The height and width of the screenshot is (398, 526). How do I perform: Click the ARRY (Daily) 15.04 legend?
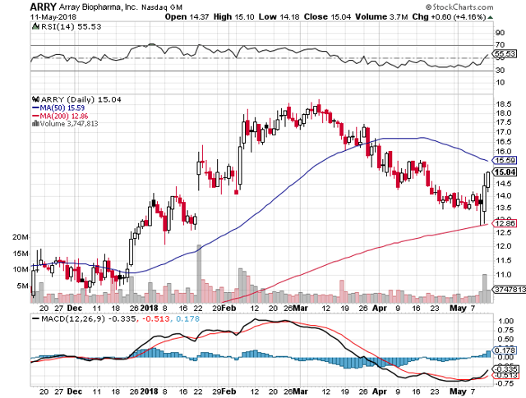(81, 99)
